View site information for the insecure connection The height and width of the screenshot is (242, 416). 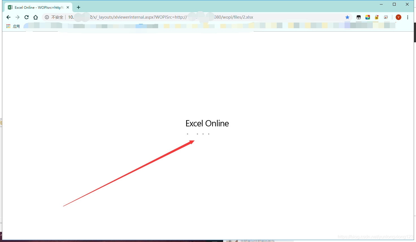pyautogui.click(x=47, y=17)
